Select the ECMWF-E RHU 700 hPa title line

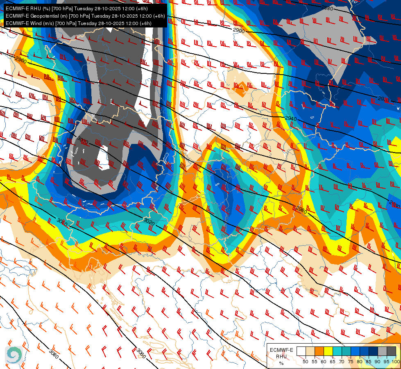coord(77,9)
